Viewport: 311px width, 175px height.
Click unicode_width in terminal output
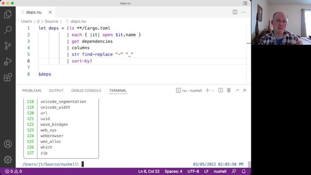point(55,107)
